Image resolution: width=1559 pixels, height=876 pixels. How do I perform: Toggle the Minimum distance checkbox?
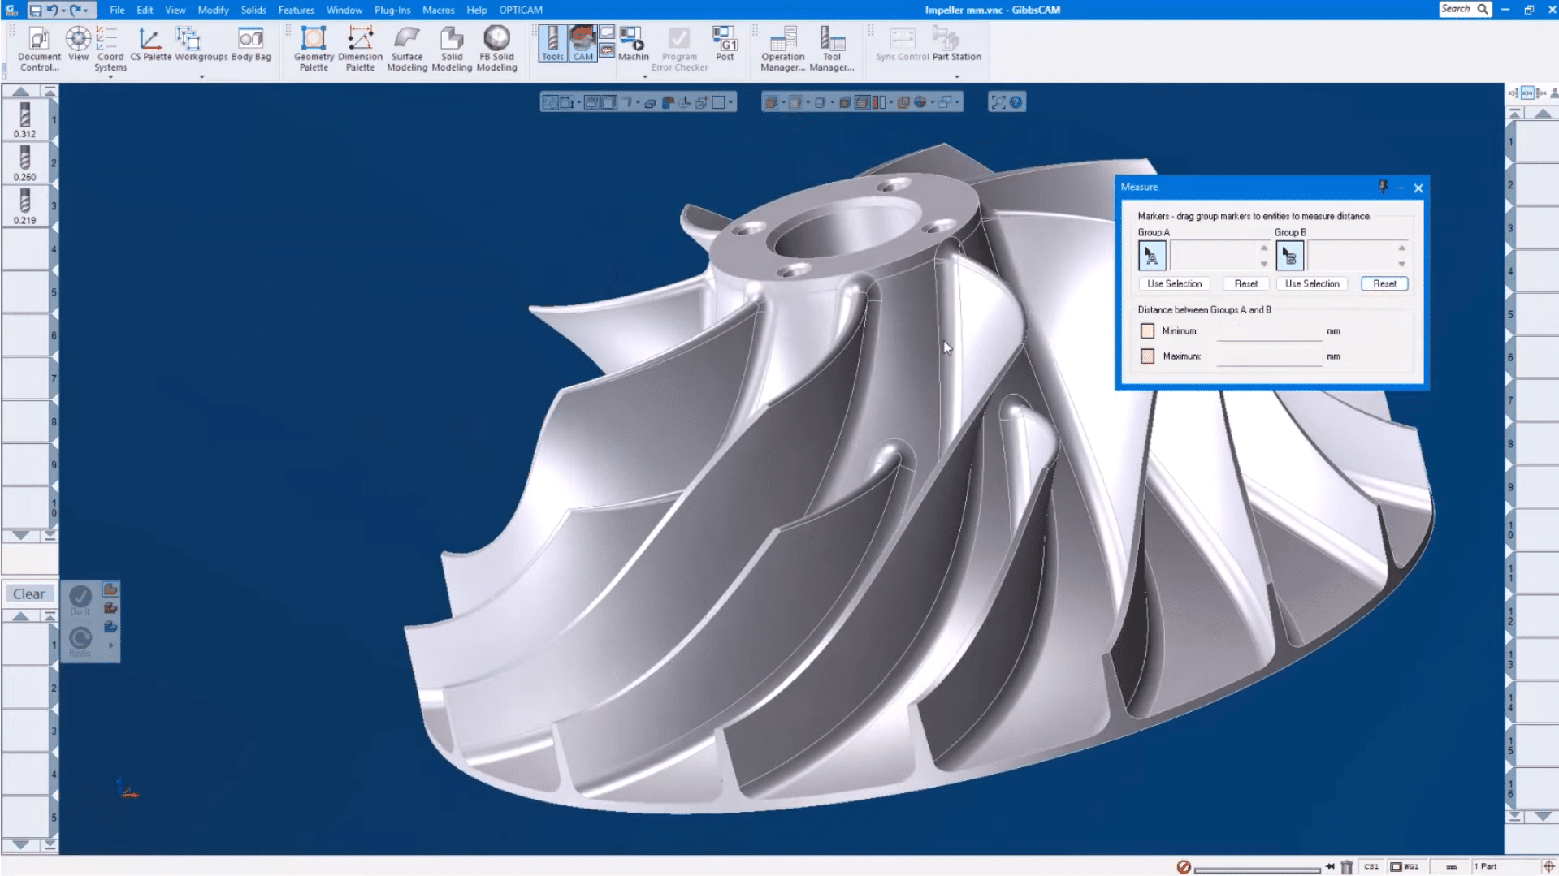coord(1147,331)
